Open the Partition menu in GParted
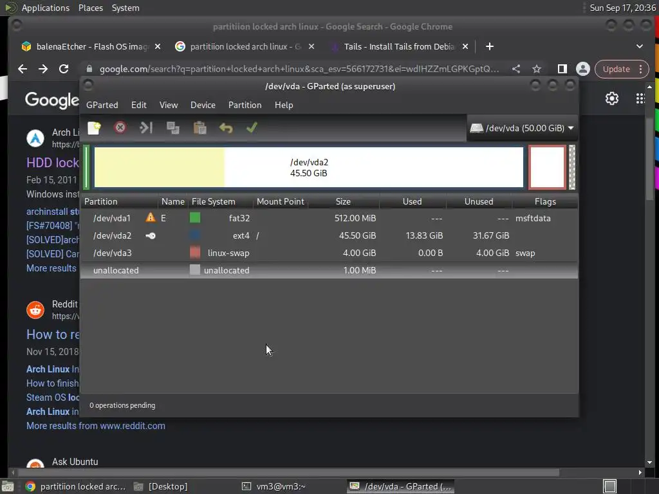The width and height of the screenshot is (659, 494). pyautogui.click(x=245, y=105)
